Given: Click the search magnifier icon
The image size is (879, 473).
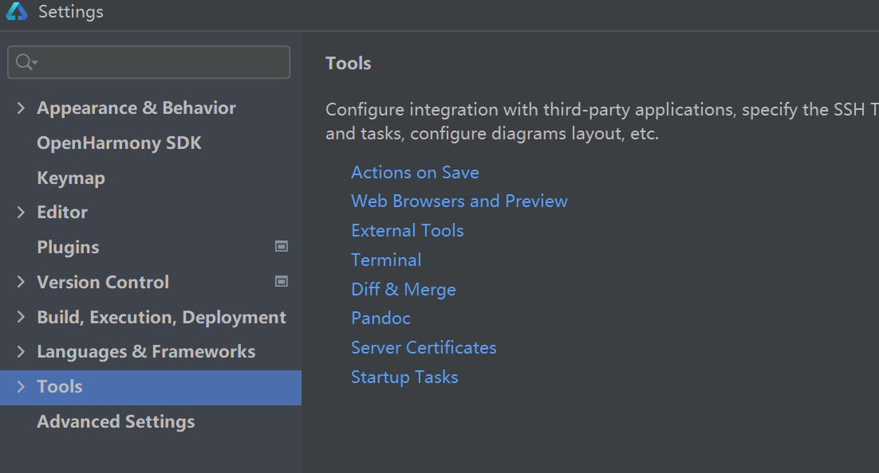Looking at the screenshot, I should click(x=26, y=61).
